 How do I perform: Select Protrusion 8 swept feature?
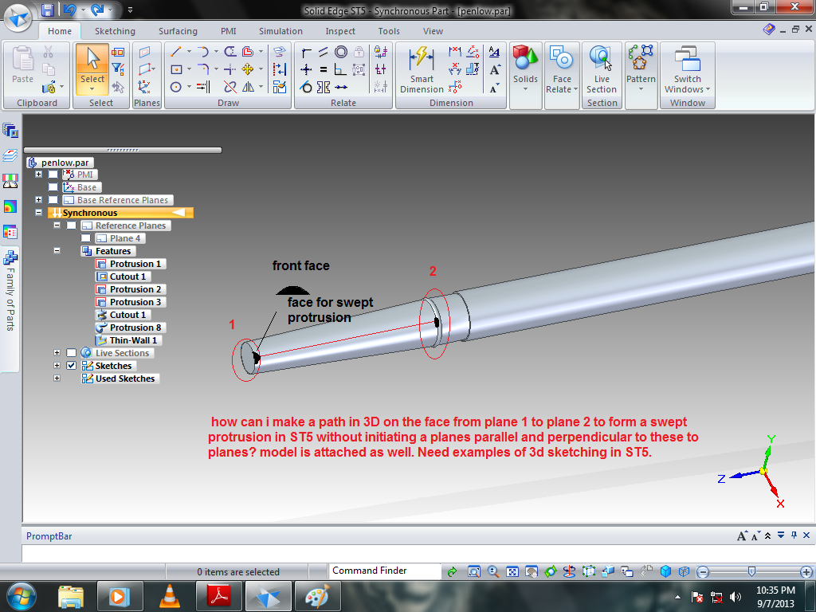coord(130,328)
